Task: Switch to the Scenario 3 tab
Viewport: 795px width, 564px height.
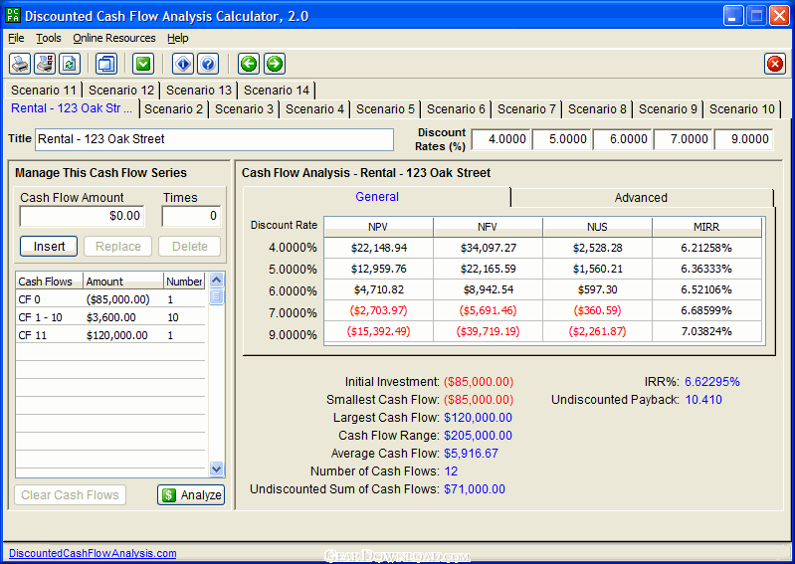Action: 244,109
